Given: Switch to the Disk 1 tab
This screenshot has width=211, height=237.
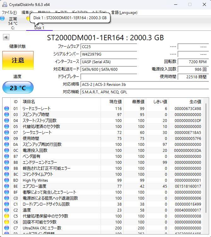Looking at the screenshot, I should [39, 28].
